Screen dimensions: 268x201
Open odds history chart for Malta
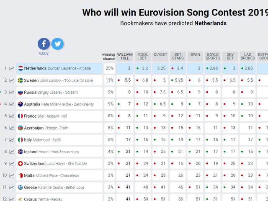tap(12, 175)
